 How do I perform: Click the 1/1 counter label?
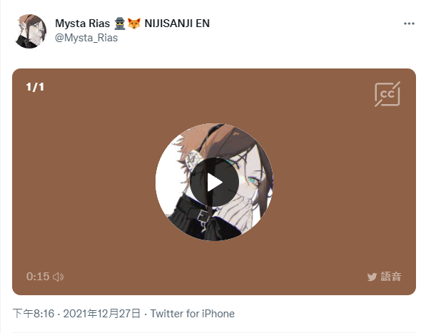[x=35, y=87]
